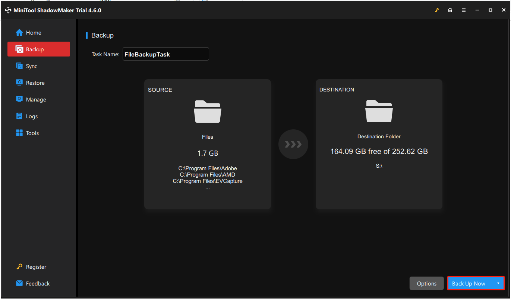Close the ShadowMaker window
This screenshot has width=511, height=300.
point(503,10)
